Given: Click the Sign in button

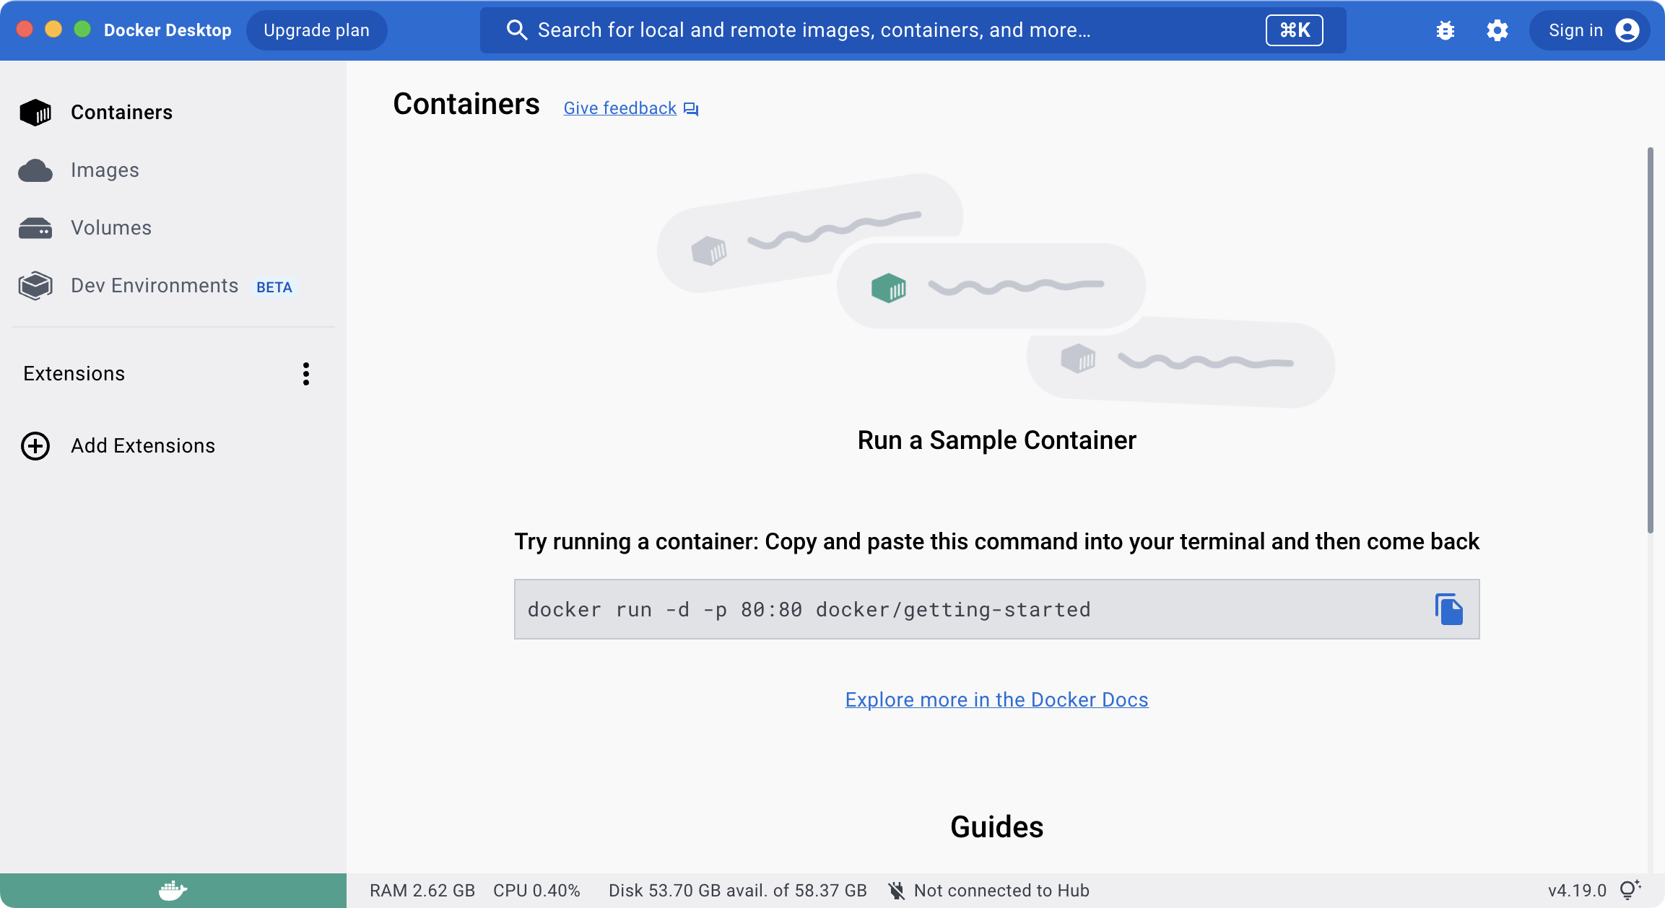Looking at the screenshot, I should [1589, 30].
